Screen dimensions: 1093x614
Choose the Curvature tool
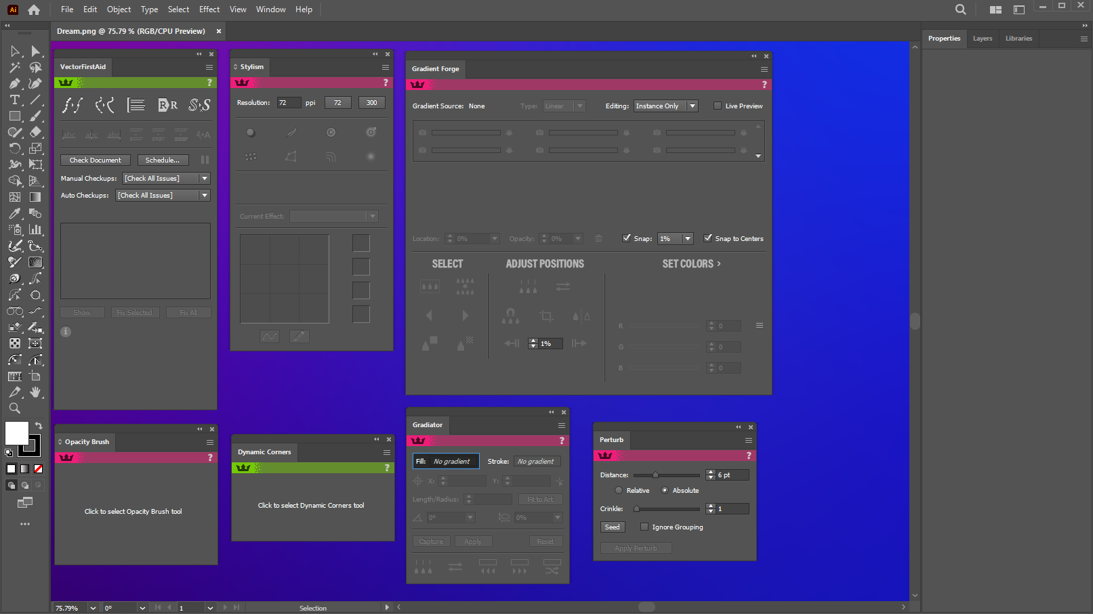(x=36, y=84)
